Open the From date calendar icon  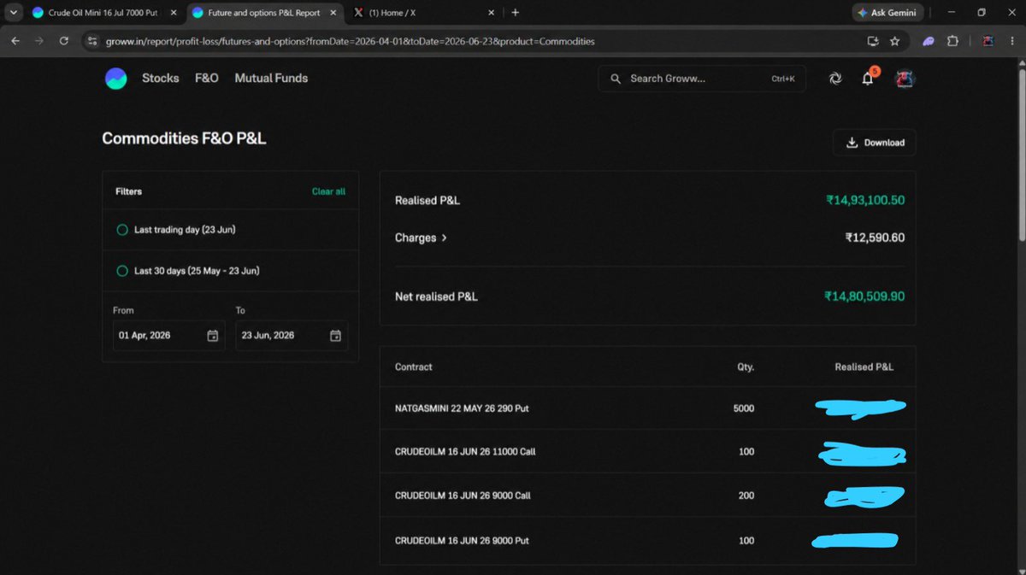pyautogui.click(x=213, y=336)
